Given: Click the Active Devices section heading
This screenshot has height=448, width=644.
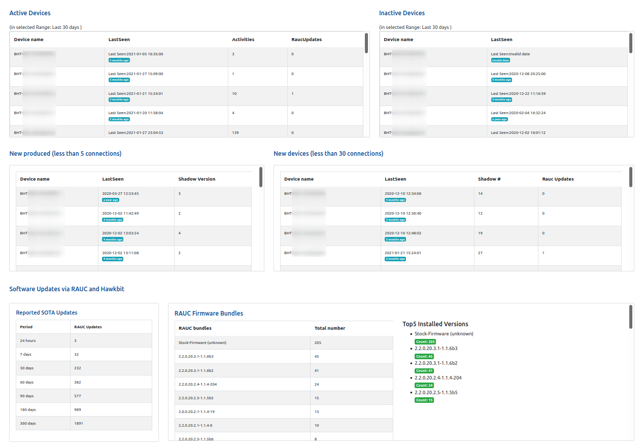Looking at the screenshot, I should point(30,13).
